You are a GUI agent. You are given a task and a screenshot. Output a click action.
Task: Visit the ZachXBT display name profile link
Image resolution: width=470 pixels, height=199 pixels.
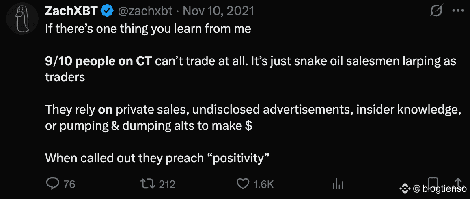tap(72, 11)
